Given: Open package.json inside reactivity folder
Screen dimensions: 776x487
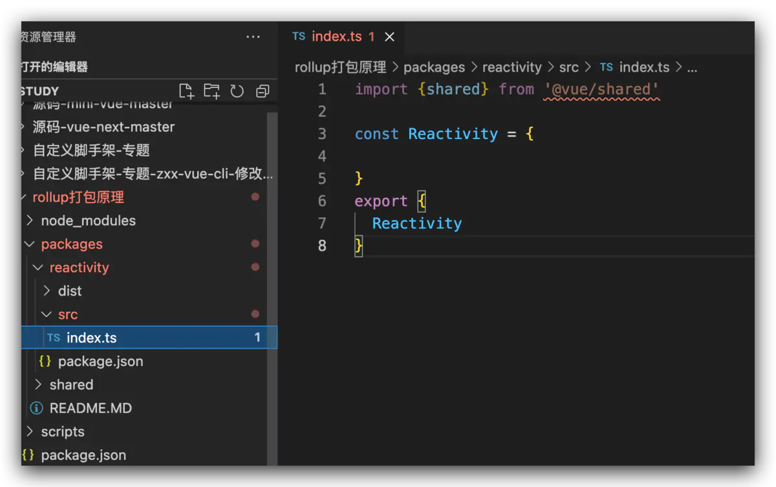Looking at the screenshot, I should click(100, 362).
